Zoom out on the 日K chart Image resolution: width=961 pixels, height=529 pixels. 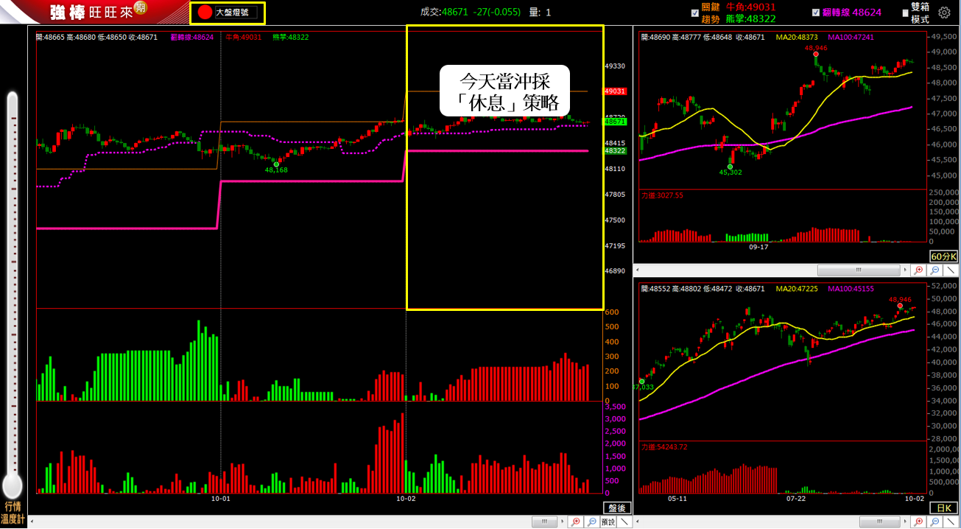pos(933,522)
